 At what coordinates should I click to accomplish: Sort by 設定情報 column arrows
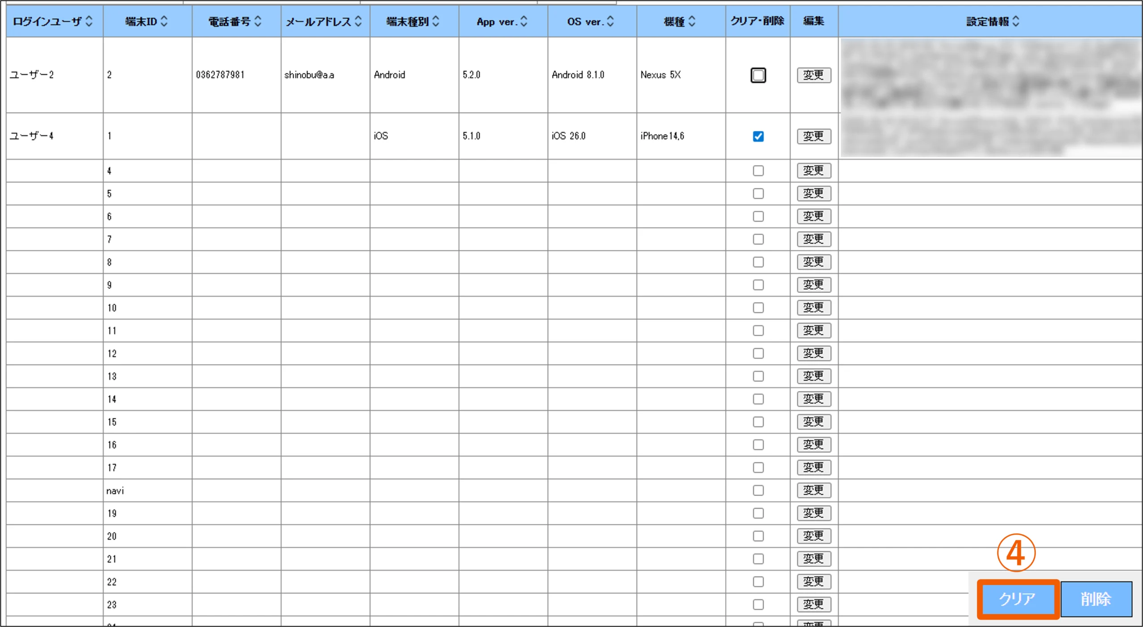coord(1016,21)
